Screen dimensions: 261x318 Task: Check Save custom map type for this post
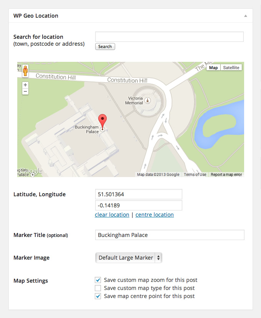coord(98,288)
